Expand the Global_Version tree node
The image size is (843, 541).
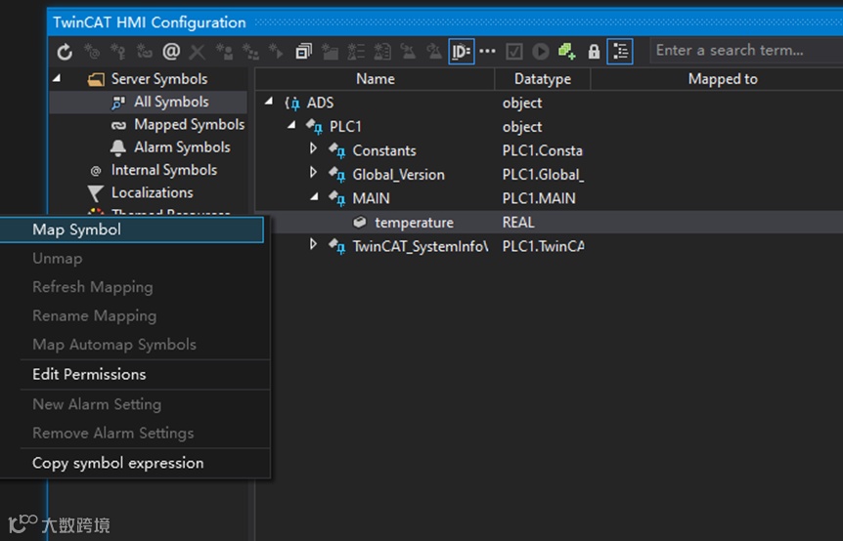tap(314, 173)
